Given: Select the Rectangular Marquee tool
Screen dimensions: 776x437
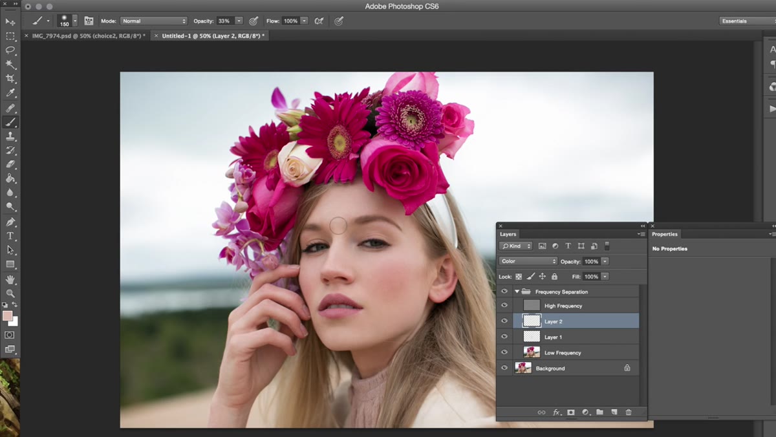Looking at the screenshot, I should point(10,37).
